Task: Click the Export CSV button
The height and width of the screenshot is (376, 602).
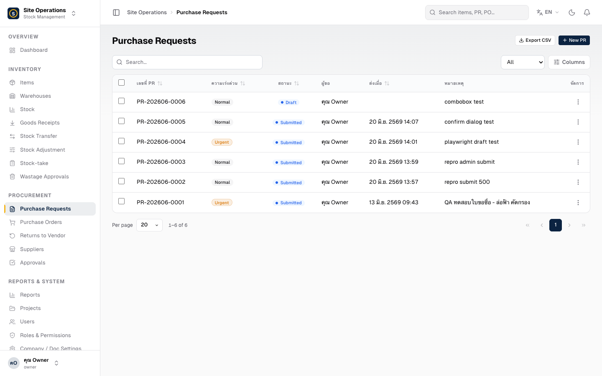Action: click(535, 41)
